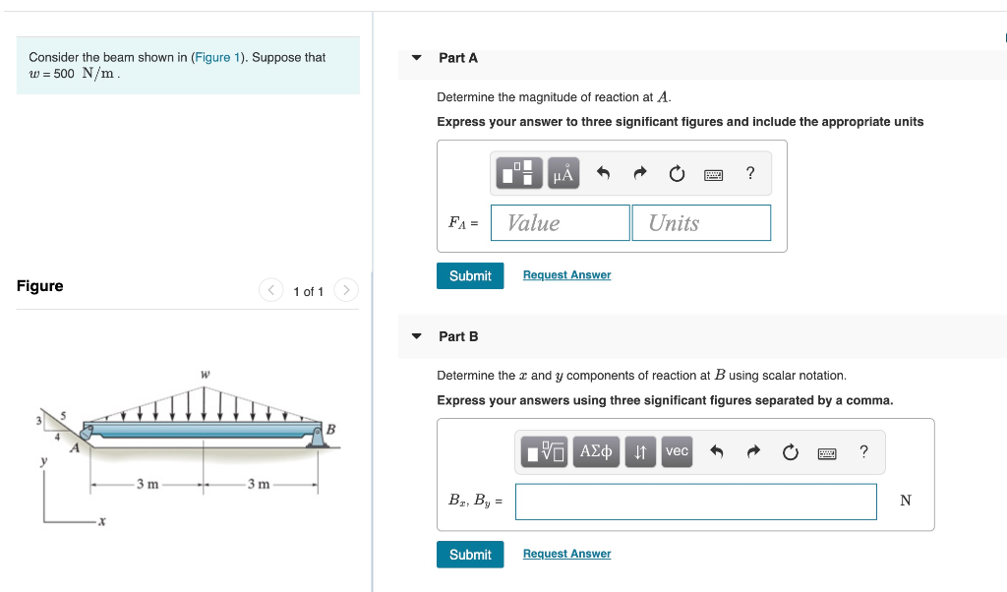Viewport: 1007px width, 592px height.
Task: Redo in Part A answer toolbar
Action: (639, 173)
